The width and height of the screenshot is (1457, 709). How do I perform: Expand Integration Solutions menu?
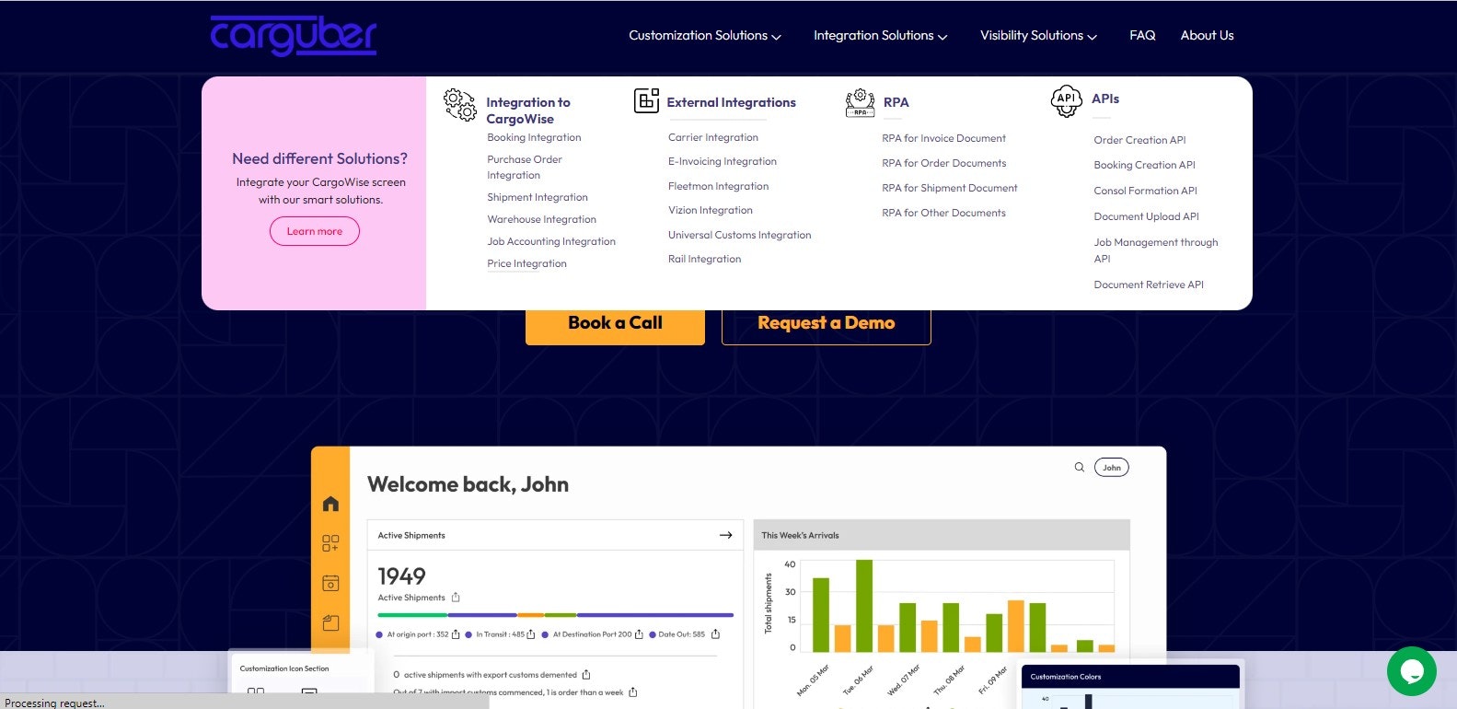tap(880, 35)
